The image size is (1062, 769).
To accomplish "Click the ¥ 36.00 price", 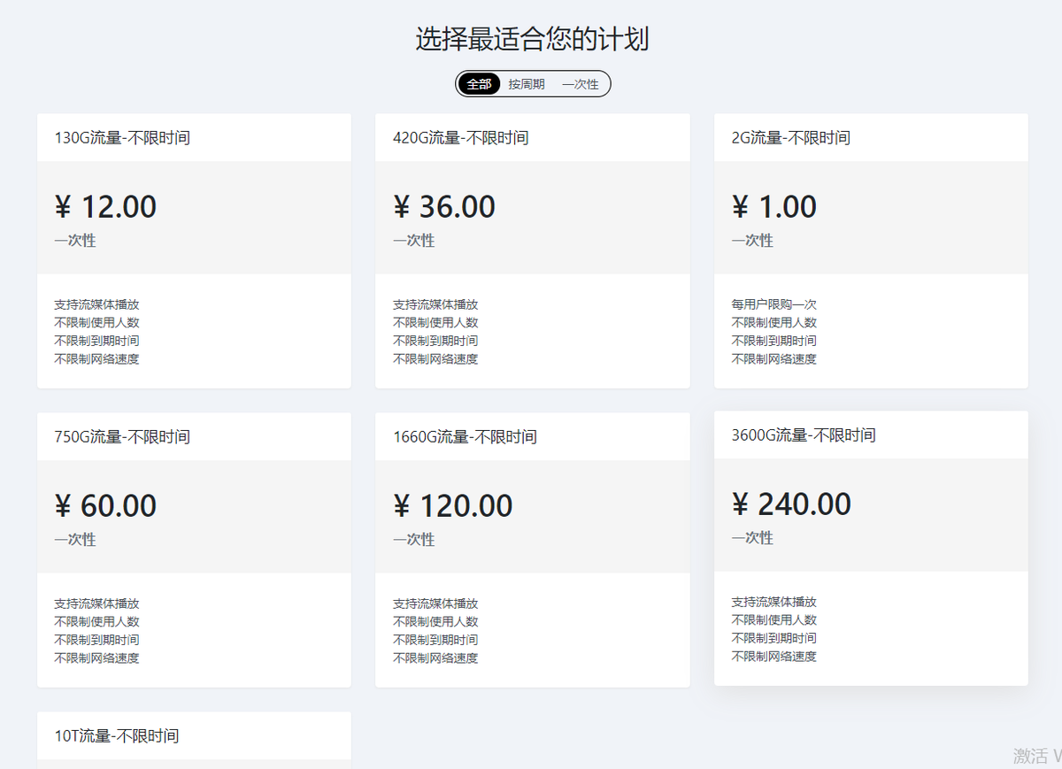I will click(444, 207).
